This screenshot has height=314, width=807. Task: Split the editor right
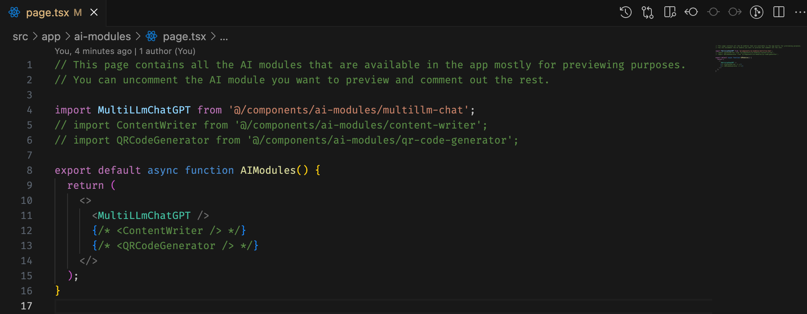(779, 12)
